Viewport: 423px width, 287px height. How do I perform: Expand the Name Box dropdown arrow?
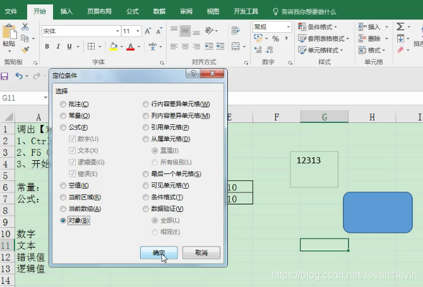pyautogui.click(x=45, y=98)
